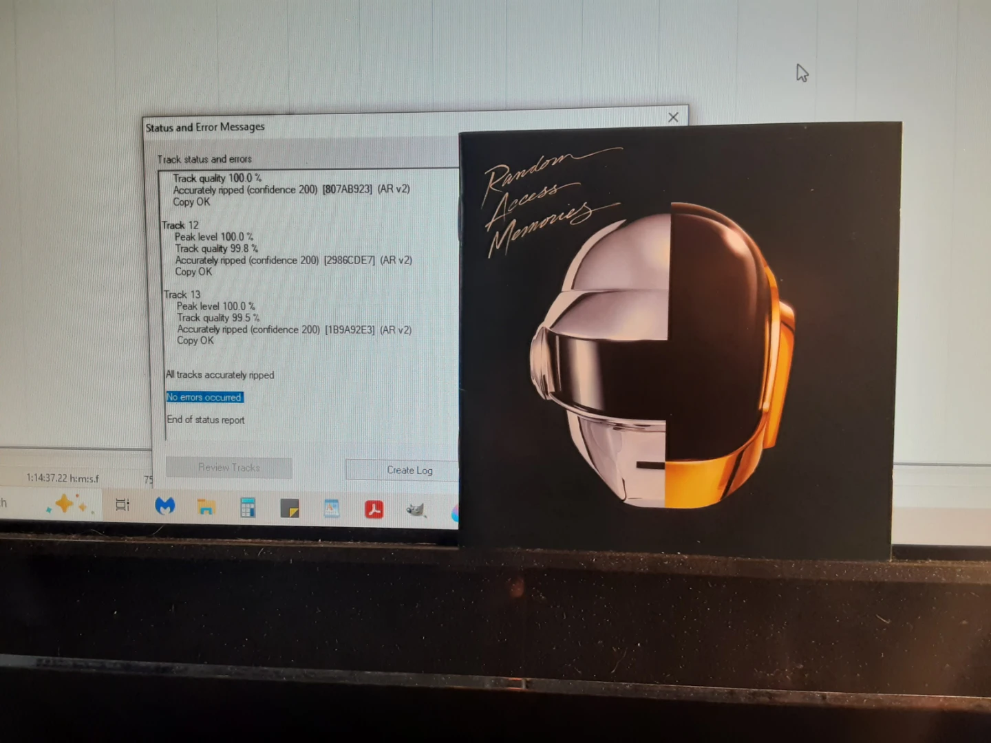Click the 'Track status and errors' label

204,159
